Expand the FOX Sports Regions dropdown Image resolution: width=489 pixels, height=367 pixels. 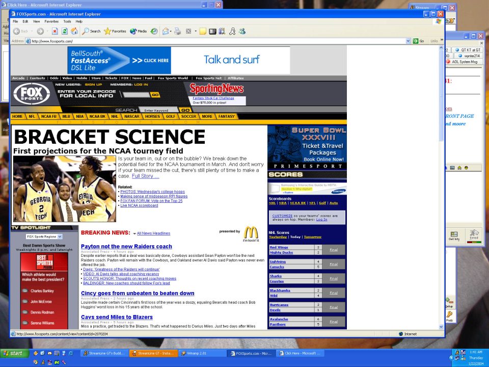(x=60, y=237)
